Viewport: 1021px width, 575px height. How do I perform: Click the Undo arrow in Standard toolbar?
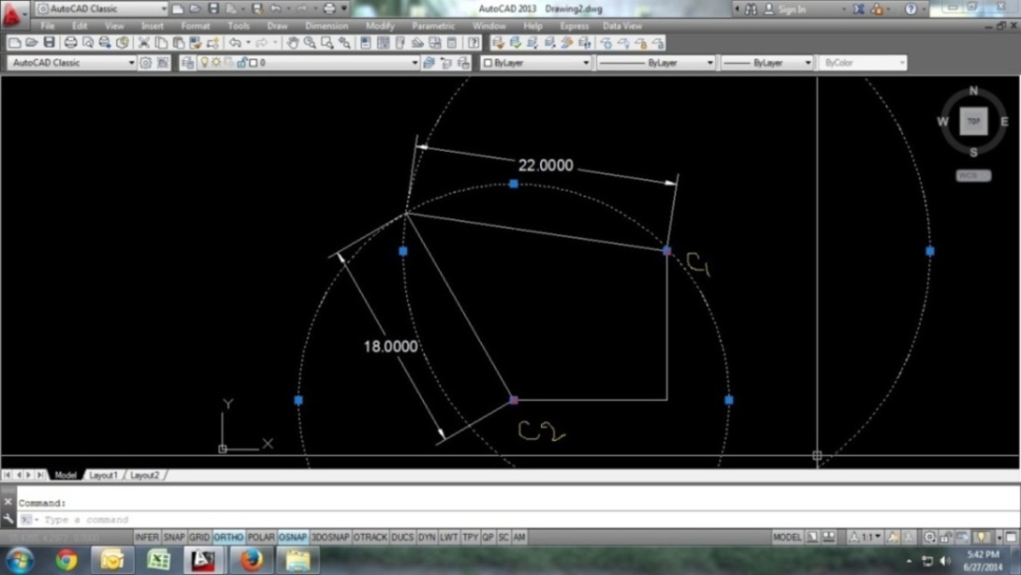(235, 42)
